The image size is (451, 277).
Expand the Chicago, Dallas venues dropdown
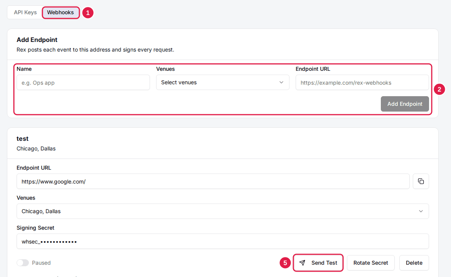(x=223, y=211)
